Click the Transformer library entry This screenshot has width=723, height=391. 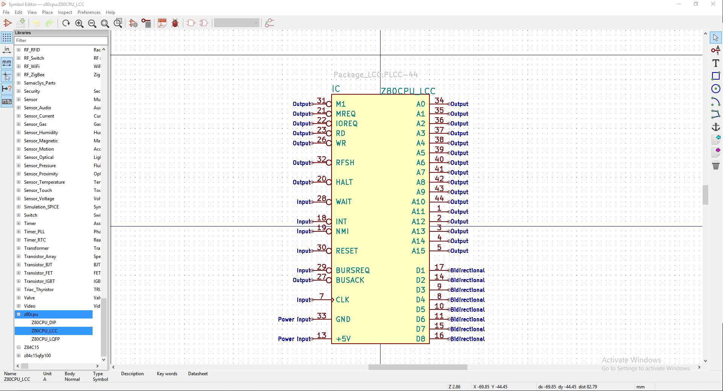click(36, 248)
